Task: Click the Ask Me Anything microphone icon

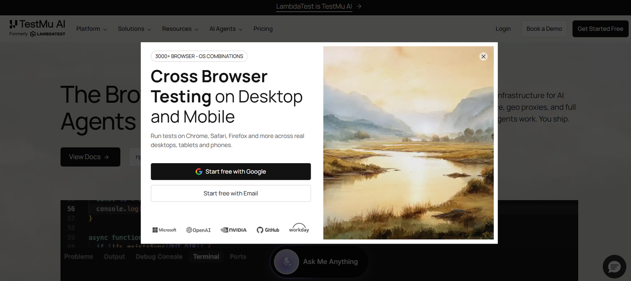Action: pyautogui.click(x=287, y=262)
